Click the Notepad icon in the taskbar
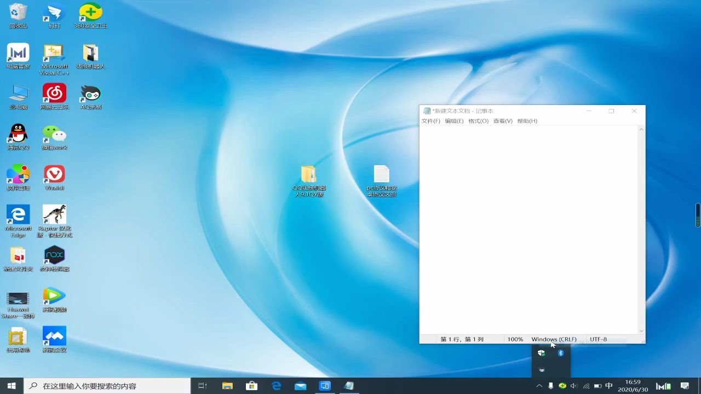This screenshot has height=394, width=701. (349, 386)
